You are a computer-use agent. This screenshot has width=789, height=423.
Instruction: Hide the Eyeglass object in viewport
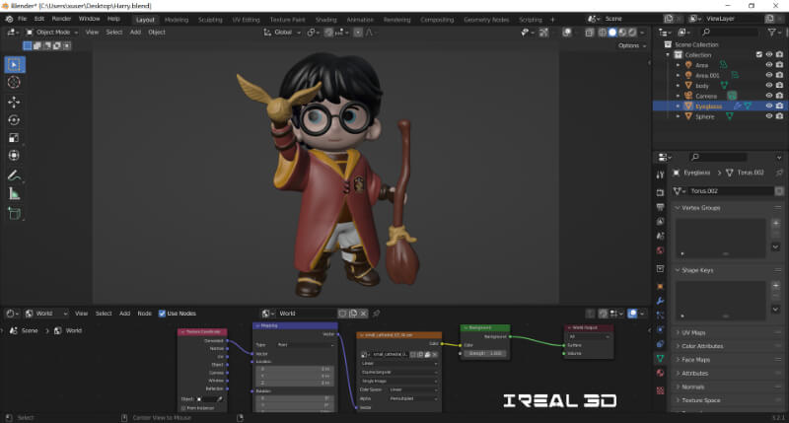pyautogui.click(x=769, y=106)
